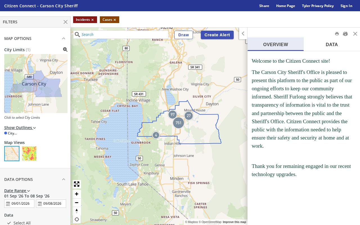Remove the Cases filter tag

click(x=115, y=20)
